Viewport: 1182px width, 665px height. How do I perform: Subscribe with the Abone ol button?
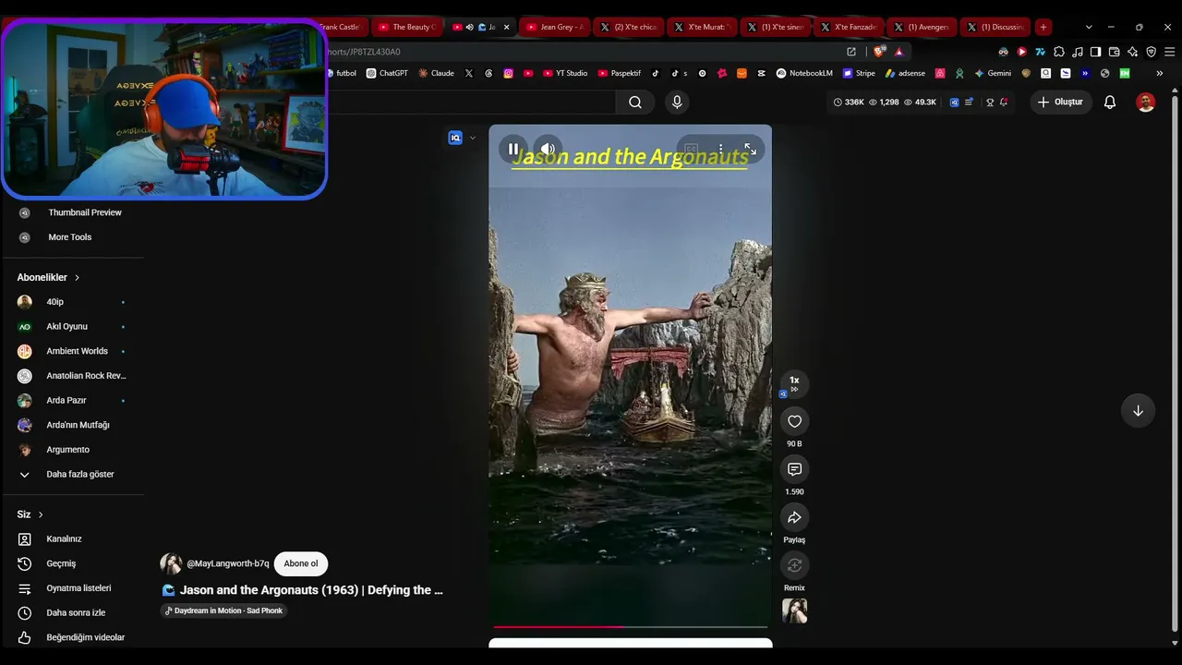[301, 563]
